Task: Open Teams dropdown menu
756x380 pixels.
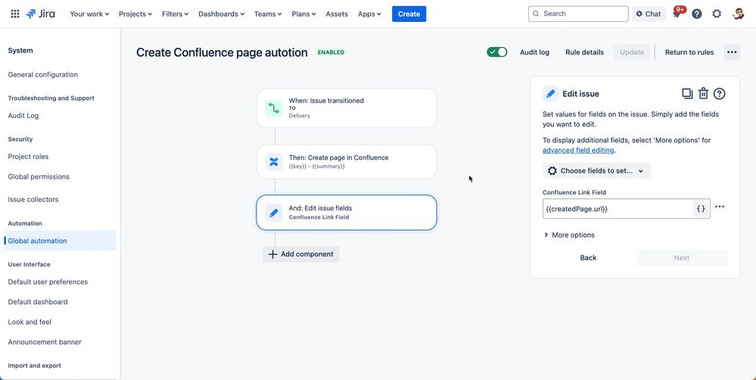Action: (x=269, y=14)
